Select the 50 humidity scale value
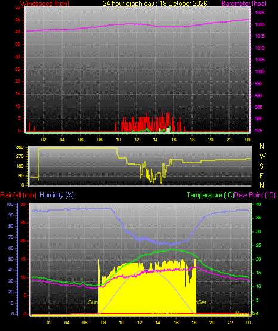 [x=11, y=259]
